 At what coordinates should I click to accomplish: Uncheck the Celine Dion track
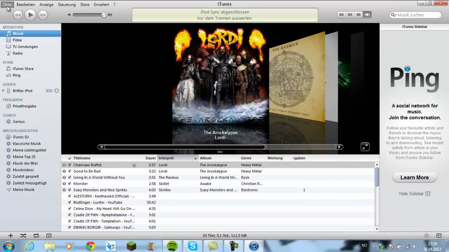[x=69, y=209]
